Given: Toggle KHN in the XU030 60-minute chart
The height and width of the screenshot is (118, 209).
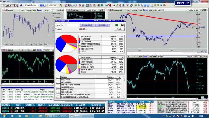Looking at the screenshot, I should pyautogui.click(x=40, y=10).
